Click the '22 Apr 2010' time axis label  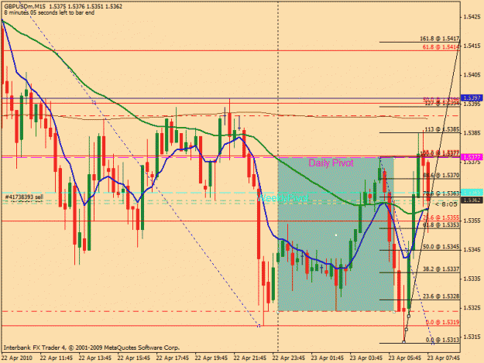click(x=17, y=358)
